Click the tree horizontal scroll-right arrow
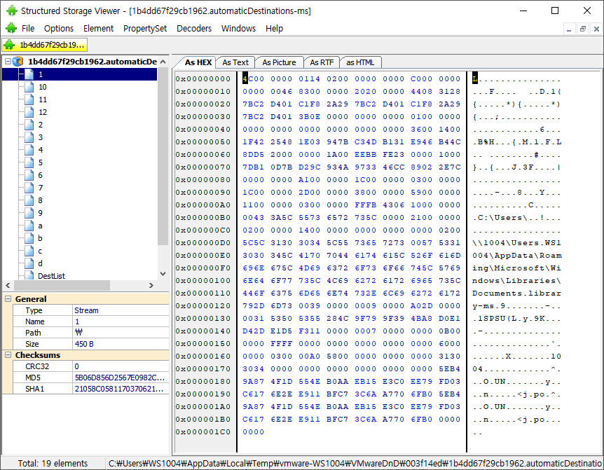604x470 pixels. [151, 285]
